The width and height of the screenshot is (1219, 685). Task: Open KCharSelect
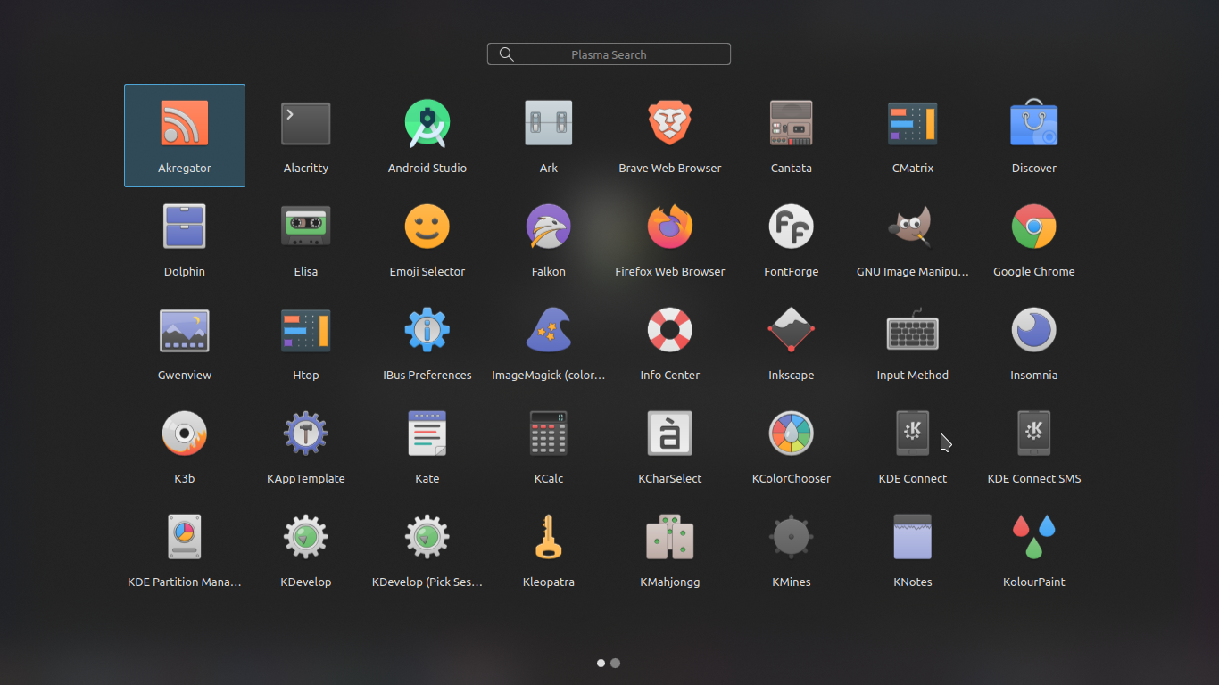pyautogui.click(x=670, y=446)
